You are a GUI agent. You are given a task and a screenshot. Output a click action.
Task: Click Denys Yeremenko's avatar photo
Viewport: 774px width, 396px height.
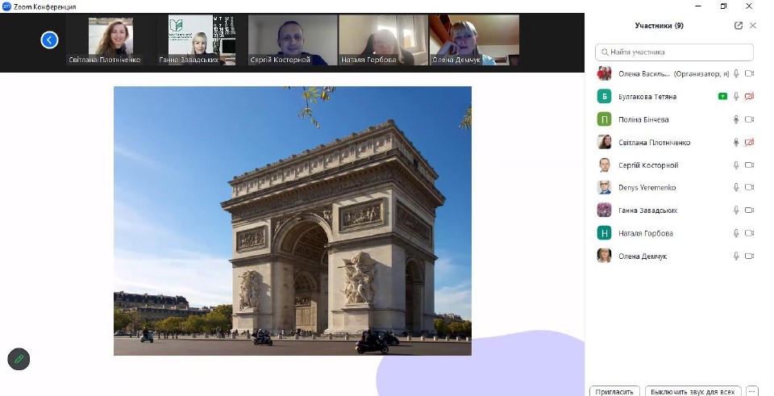604,187
